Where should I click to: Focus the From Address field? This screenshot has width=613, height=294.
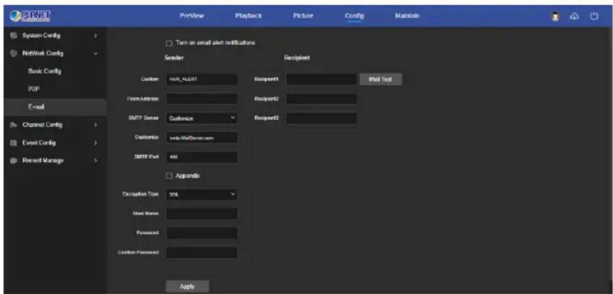[x=201, y=99]
